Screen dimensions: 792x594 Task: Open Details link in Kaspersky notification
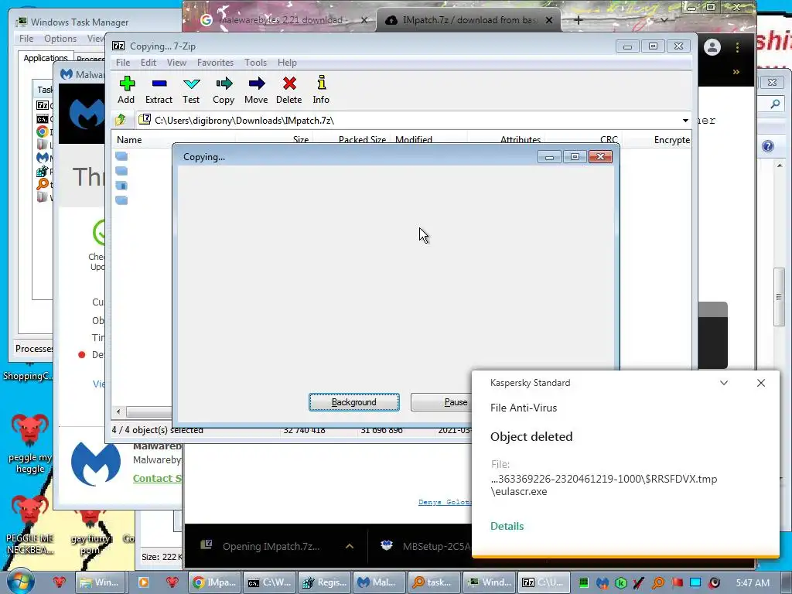[x=507, y=526]
